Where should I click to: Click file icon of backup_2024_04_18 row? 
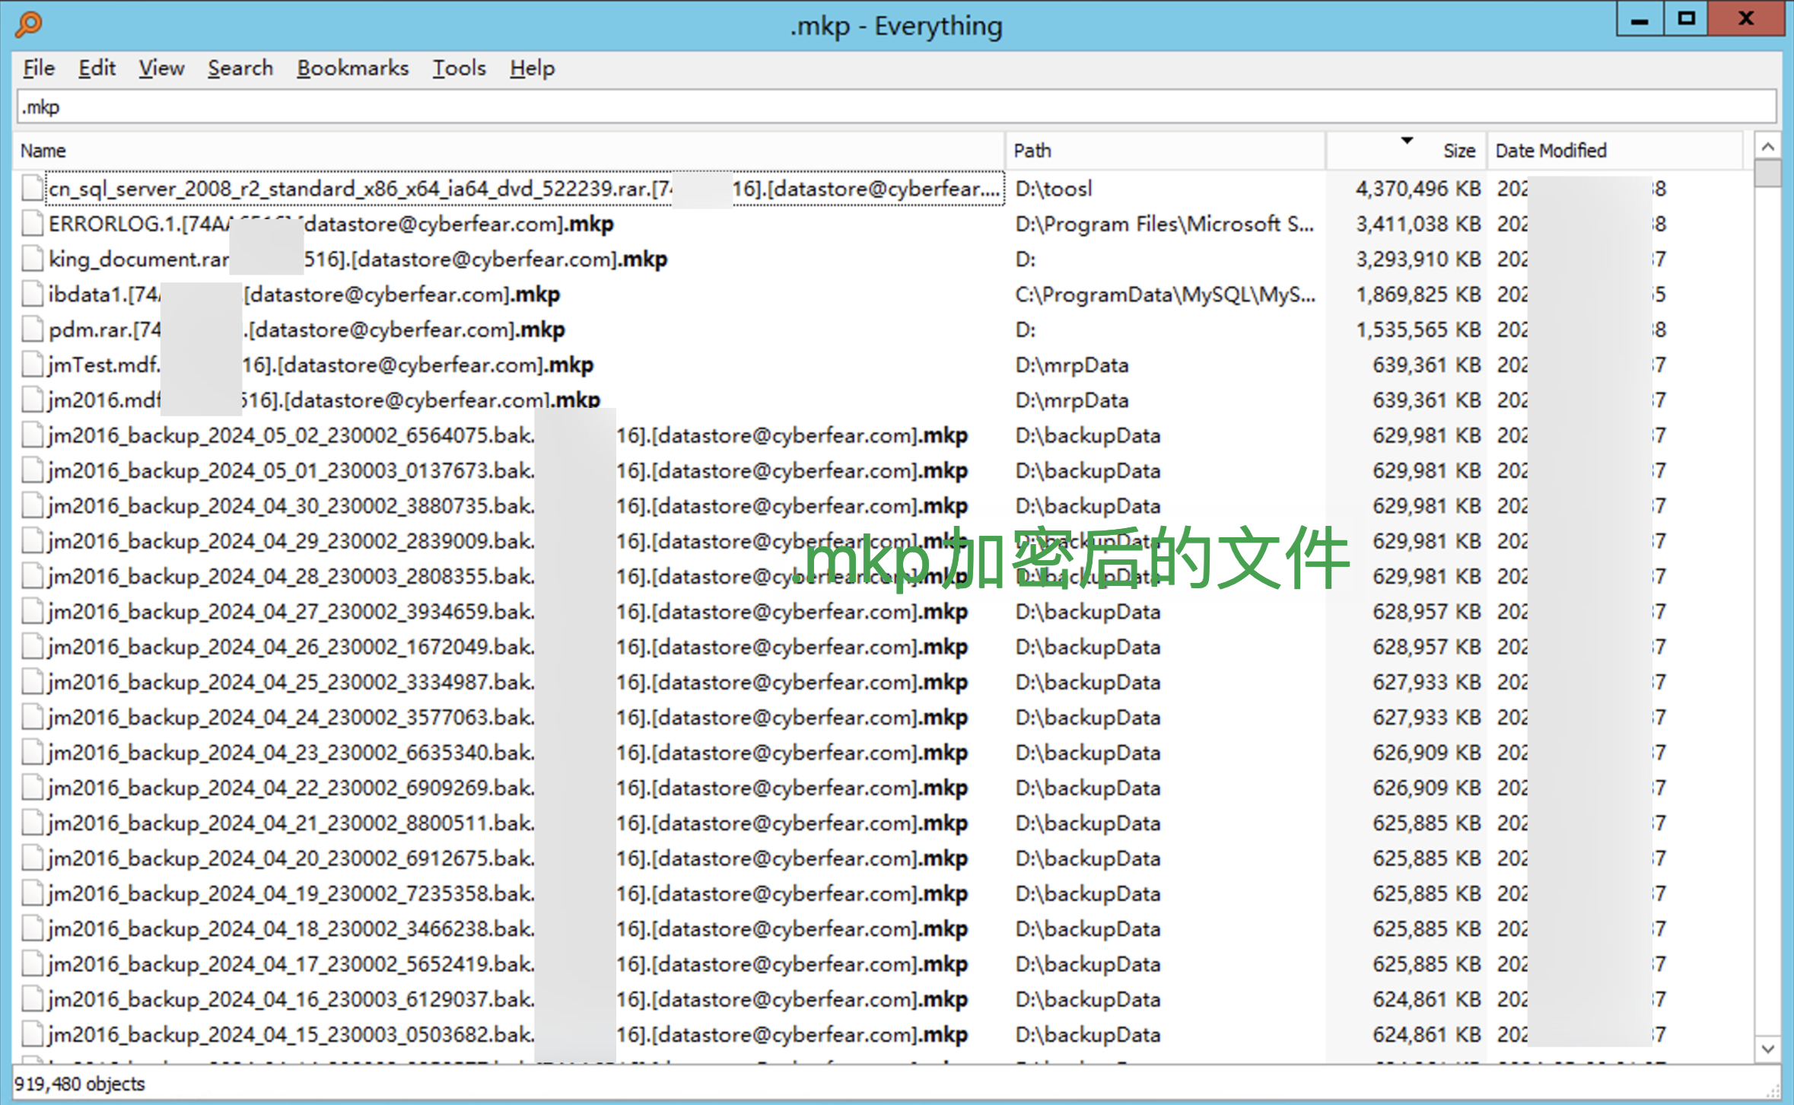[32, 929]
